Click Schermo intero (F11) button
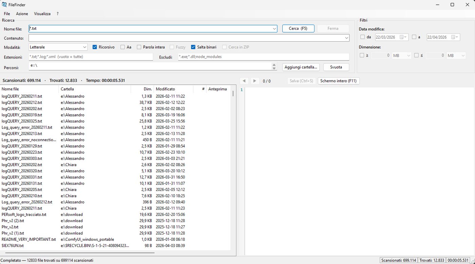475x264 pixels. (x=338, y=81)
